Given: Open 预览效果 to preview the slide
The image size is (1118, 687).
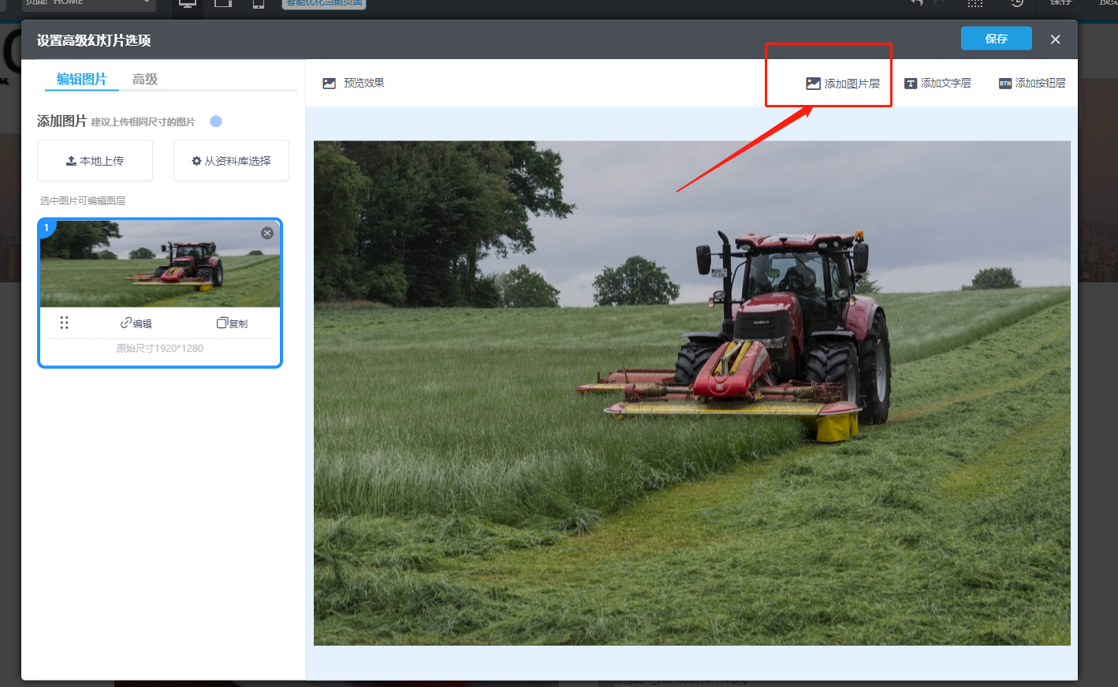Looking at the screenshot, I should (x=353, y=84).
